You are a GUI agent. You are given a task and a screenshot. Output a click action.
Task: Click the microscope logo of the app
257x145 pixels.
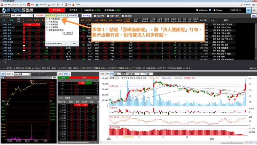pos(4,10)
